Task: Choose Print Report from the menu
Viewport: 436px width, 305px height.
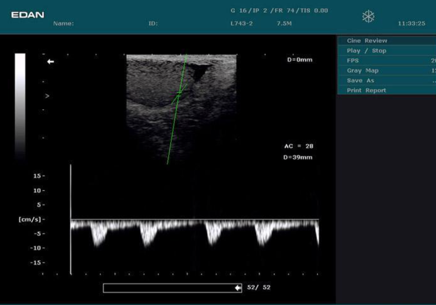Action: click(x=387, y=91)
